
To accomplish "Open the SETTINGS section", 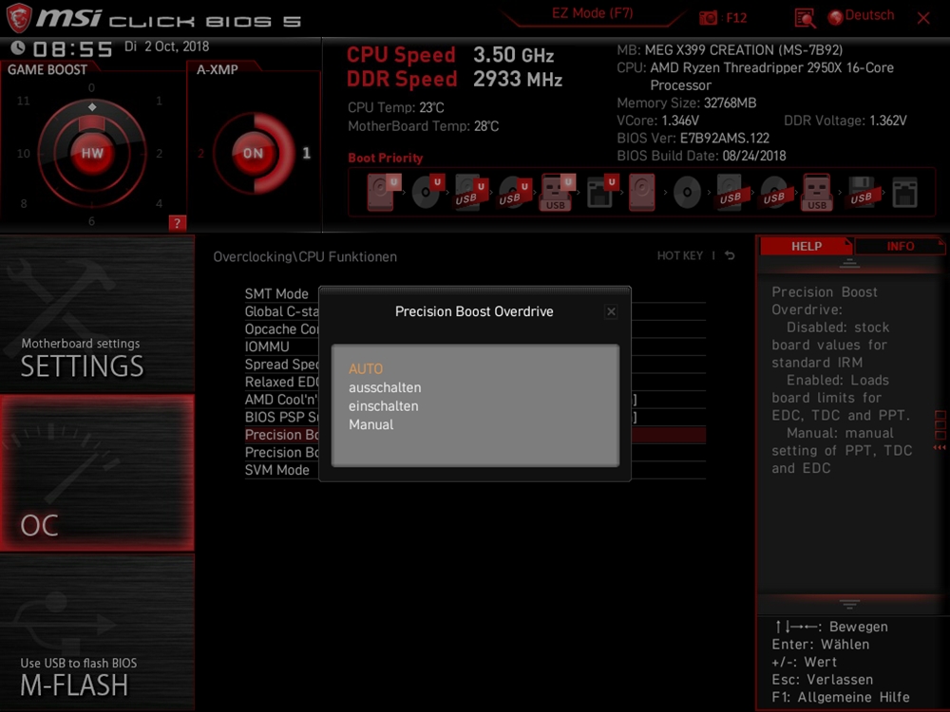I will (x=97, y=313).
